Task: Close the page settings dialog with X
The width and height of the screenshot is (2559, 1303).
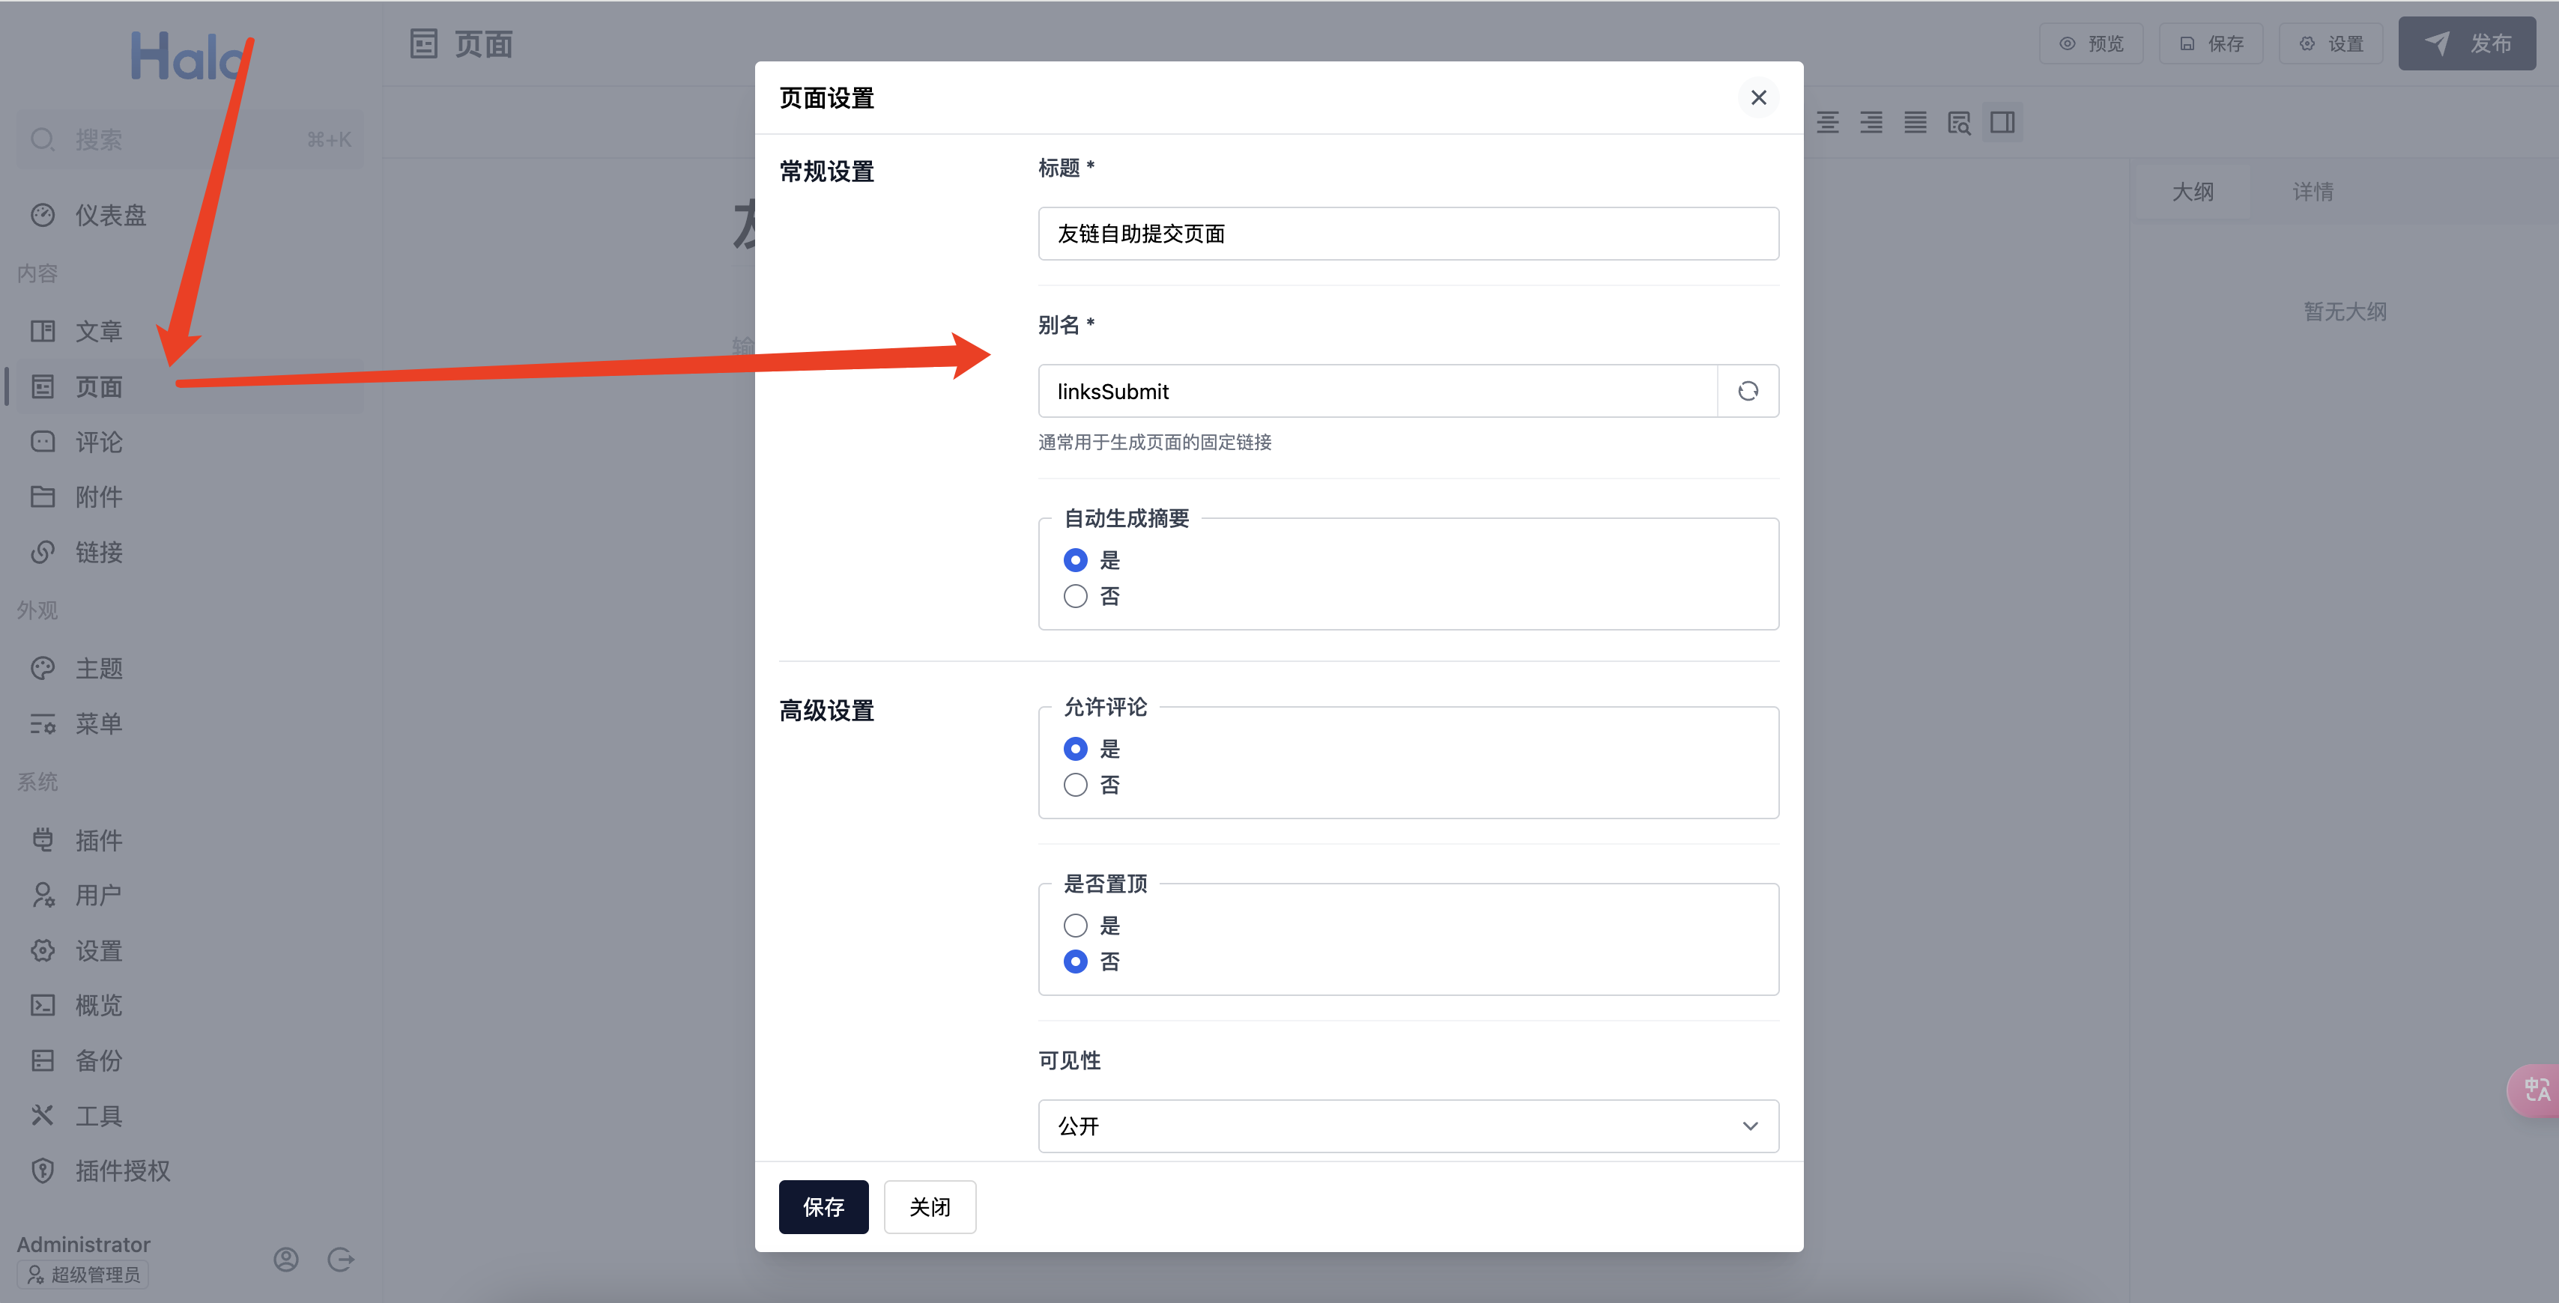Action: pos(1758,97)
